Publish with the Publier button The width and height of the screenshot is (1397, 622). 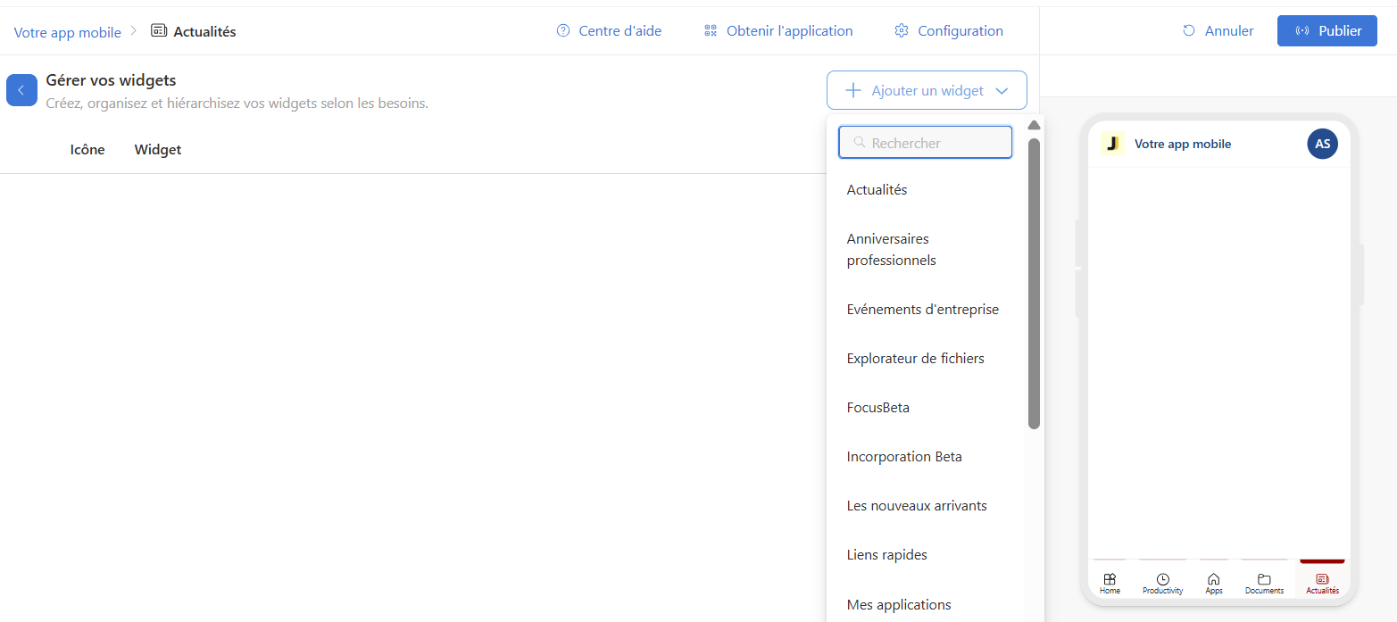point(1327,30)
